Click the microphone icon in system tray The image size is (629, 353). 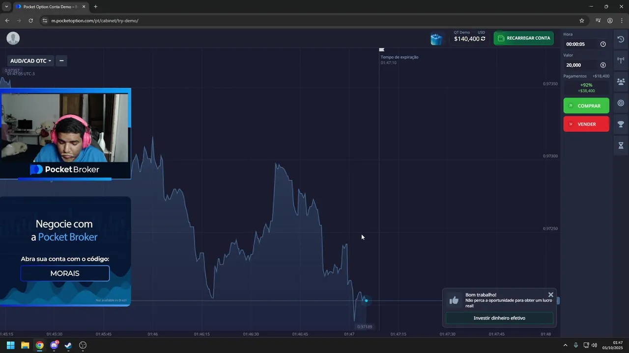pyautogui.click(x=576, y=345)
